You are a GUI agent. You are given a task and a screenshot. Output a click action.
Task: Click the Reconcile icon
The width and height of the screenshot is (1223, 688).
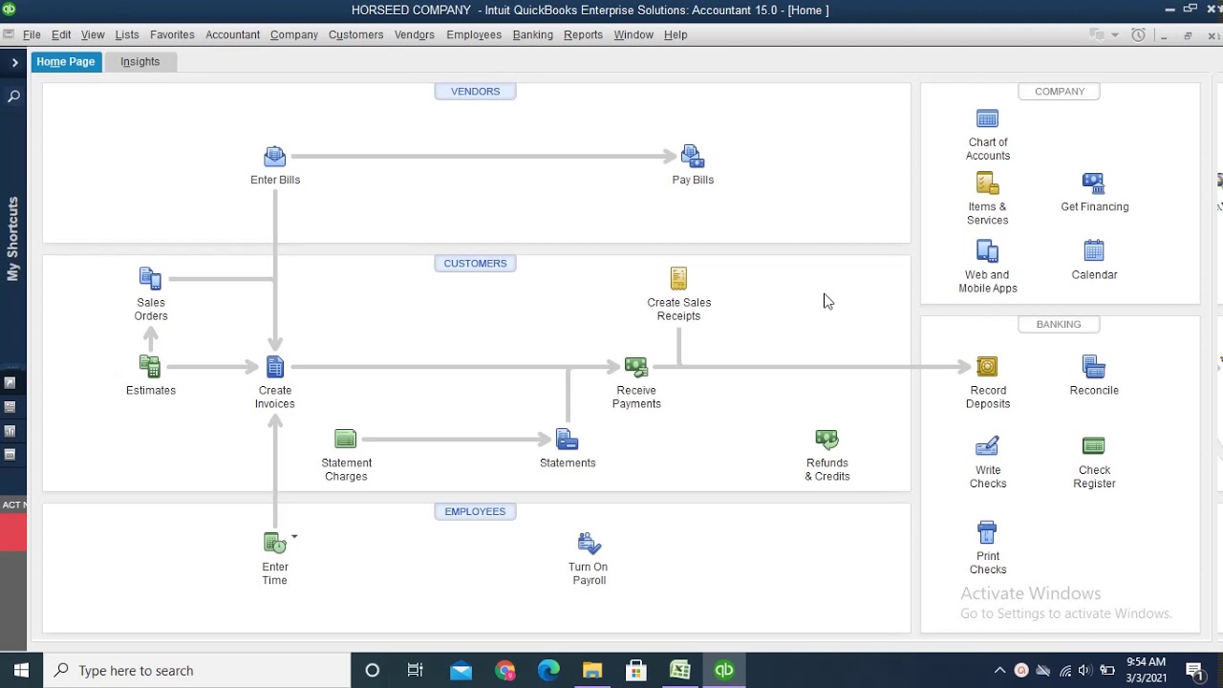coord(1094,367)
